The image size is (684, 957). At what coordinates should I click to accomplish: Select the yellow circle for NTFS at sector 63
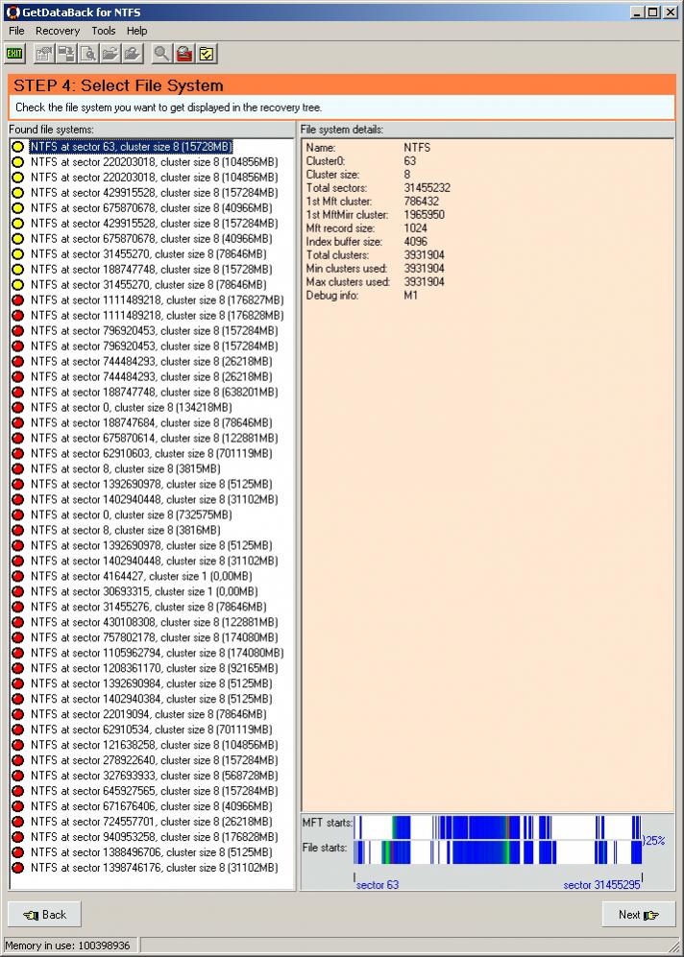point(17,147)
